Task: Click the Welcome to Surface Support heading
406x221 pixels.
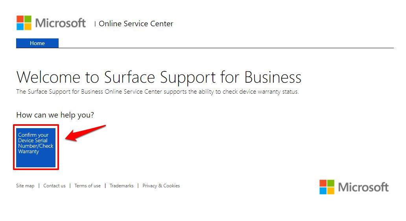Action: point(159,77)
